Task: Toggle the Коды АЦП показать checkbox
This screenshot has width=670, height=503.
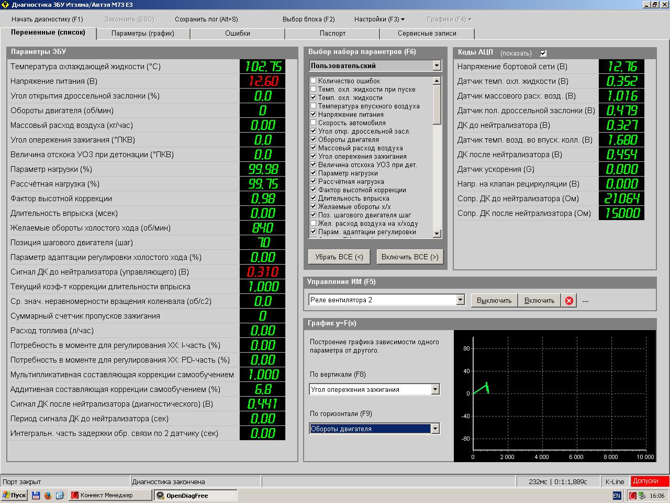Action: coord(543,53)
